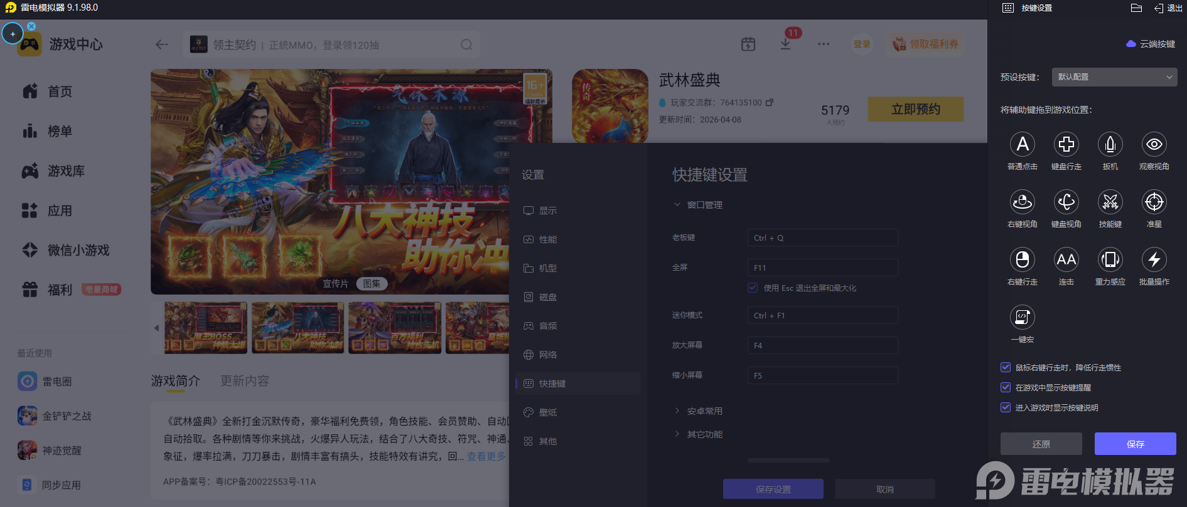Select the 重力感应 gravity sensor icon
The width and height of the screenshot is (1187, 507).
tap(1110, 259)
